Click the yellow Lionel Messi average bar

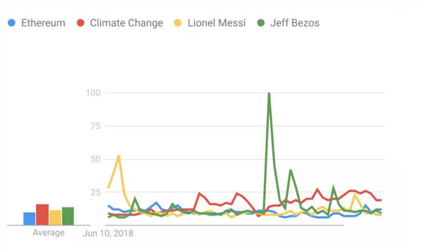(55, 217)
